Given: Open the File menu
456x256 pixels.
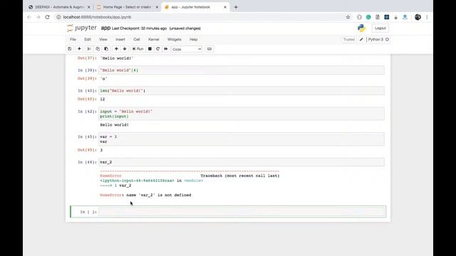Looking at the screenshot, I should [73, 40].
